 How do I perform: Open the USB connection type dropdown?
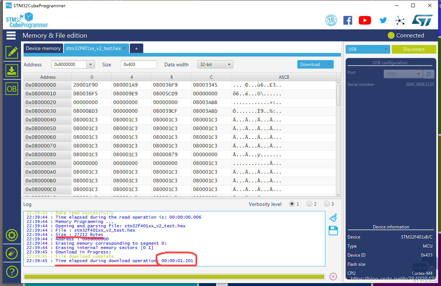(x=368, y=49)
